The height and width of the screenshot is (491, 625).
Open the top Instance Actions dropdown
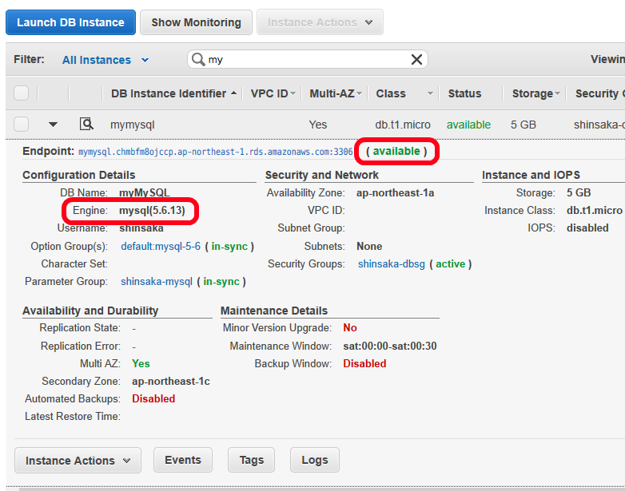click(x=320, y=22)
